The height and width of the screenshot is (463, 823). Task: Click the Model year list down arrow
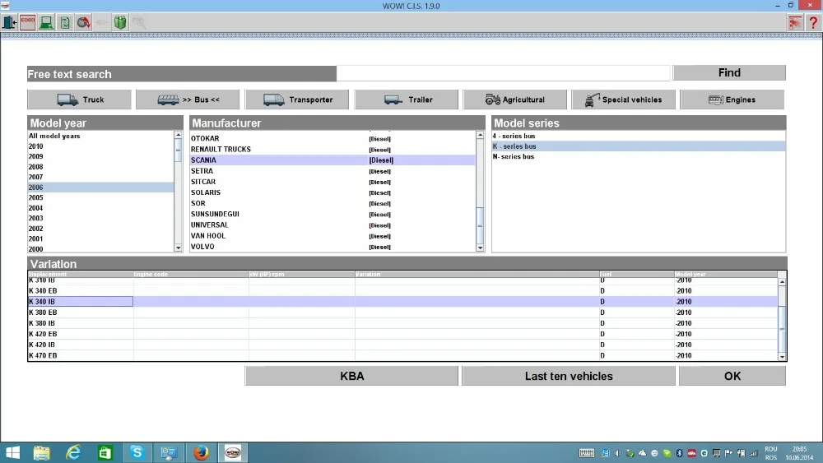pos(178,248)
